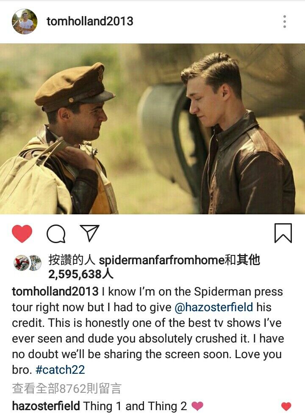Open the three-dot post options menu
Screen dimensions: 305x419
click(284, 22)
